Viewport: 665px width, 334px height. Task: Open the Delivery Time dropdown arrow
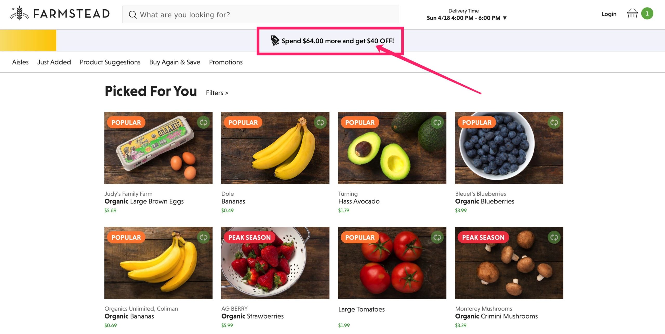[505, 18]
